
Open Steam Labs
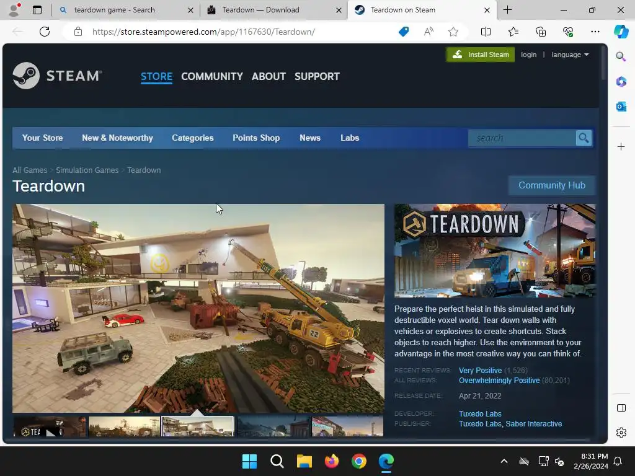click(x=350, y=138)
